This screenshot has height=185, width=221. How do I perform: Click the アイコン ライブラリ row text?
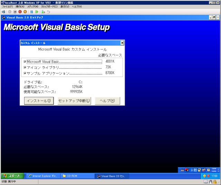point(64,67)
